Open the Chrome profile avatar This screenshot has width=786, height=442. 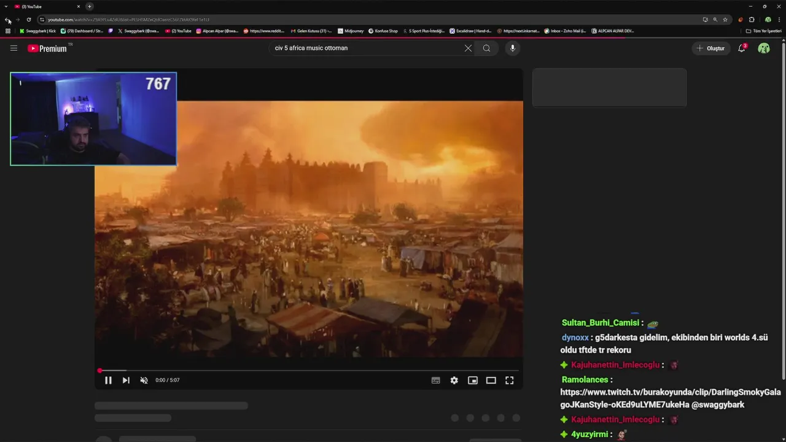tap(768, 20)
